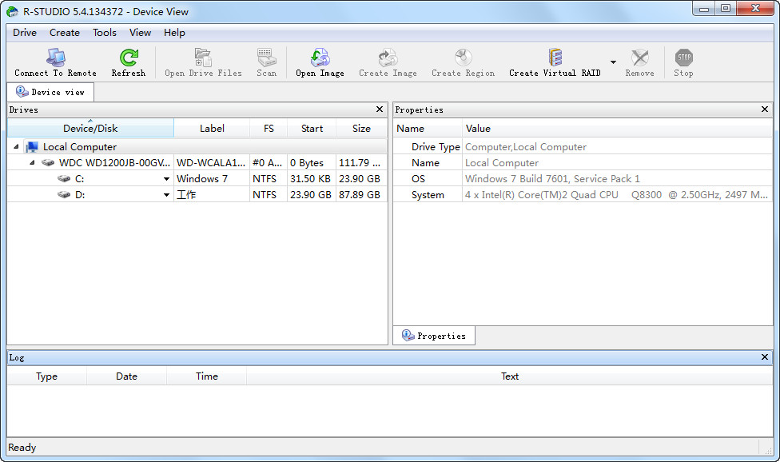Click the Create Virtual RAID icon
Screen dimensions: 780x462
pos(555,58)
